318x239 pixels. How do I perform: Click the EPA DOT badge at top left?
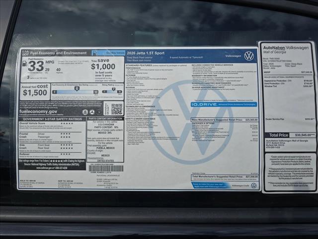click(25, 53)
